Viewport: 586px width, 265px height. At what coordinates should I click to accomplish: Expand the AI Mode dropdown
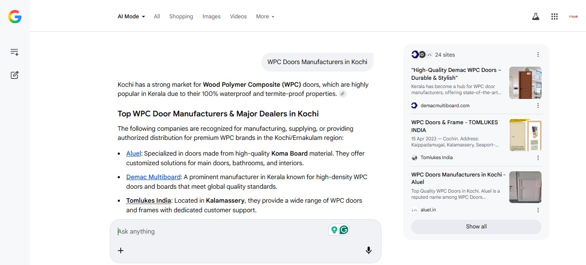click(131, 17)
